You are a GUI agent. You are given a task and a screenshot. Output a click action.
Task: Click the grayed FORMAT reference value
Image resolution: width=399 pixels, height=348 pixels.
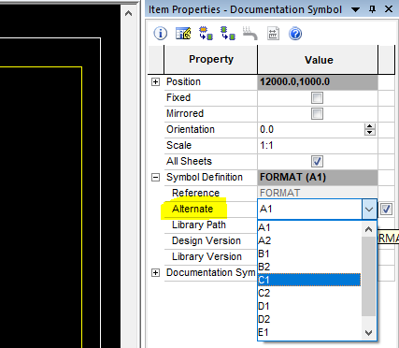pos(318,194)
